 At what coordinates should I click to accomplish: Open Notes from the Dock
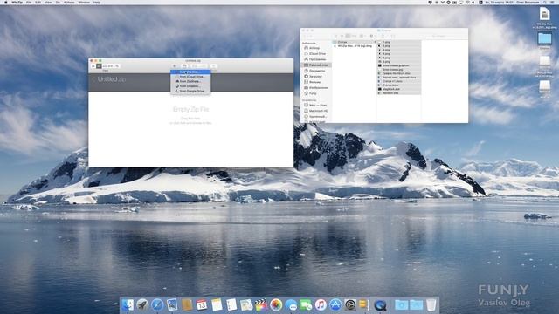[x=217, y=304]
